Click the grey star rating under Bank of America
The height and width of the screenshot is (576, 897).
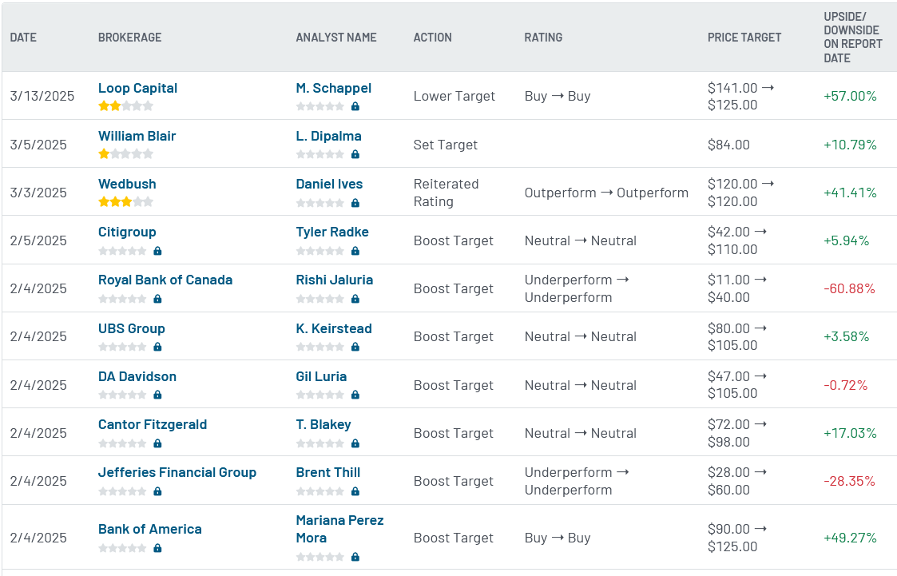click(x=122, y=549)
